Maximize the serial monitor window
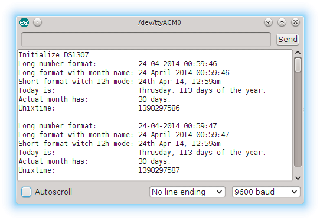This screenshot has width=320, height=220. pyautogui.click(x=282, y=22)
